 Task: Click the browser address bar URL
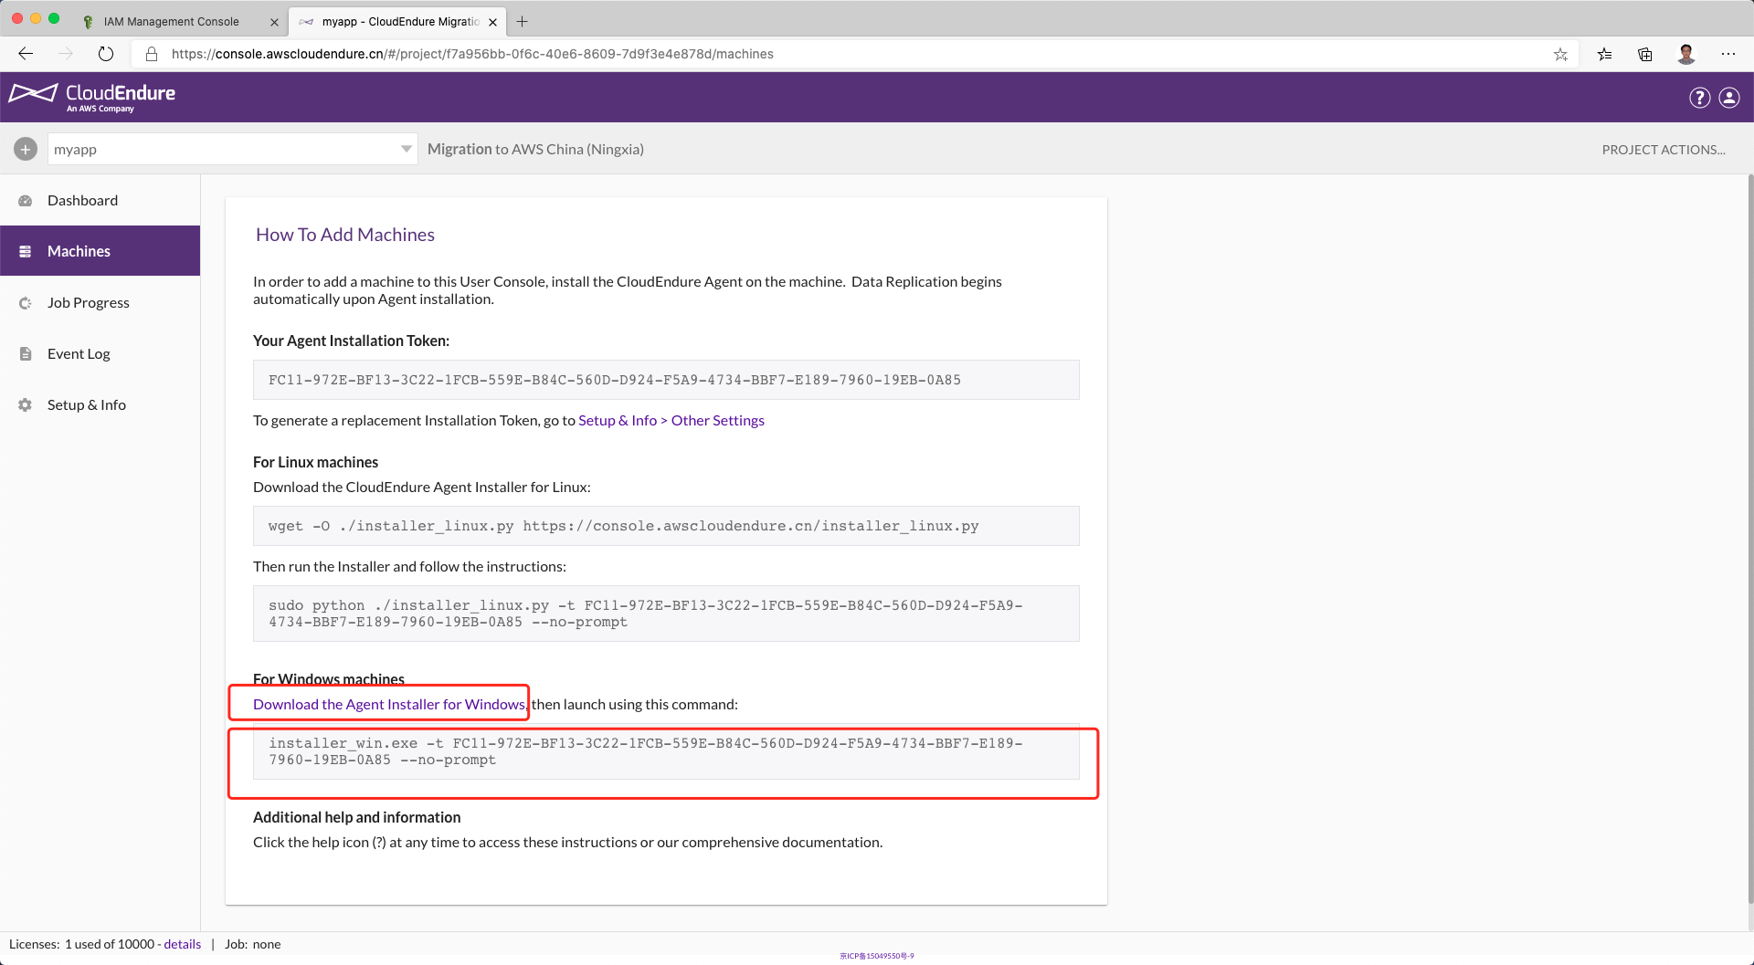[x=471, y=54]
